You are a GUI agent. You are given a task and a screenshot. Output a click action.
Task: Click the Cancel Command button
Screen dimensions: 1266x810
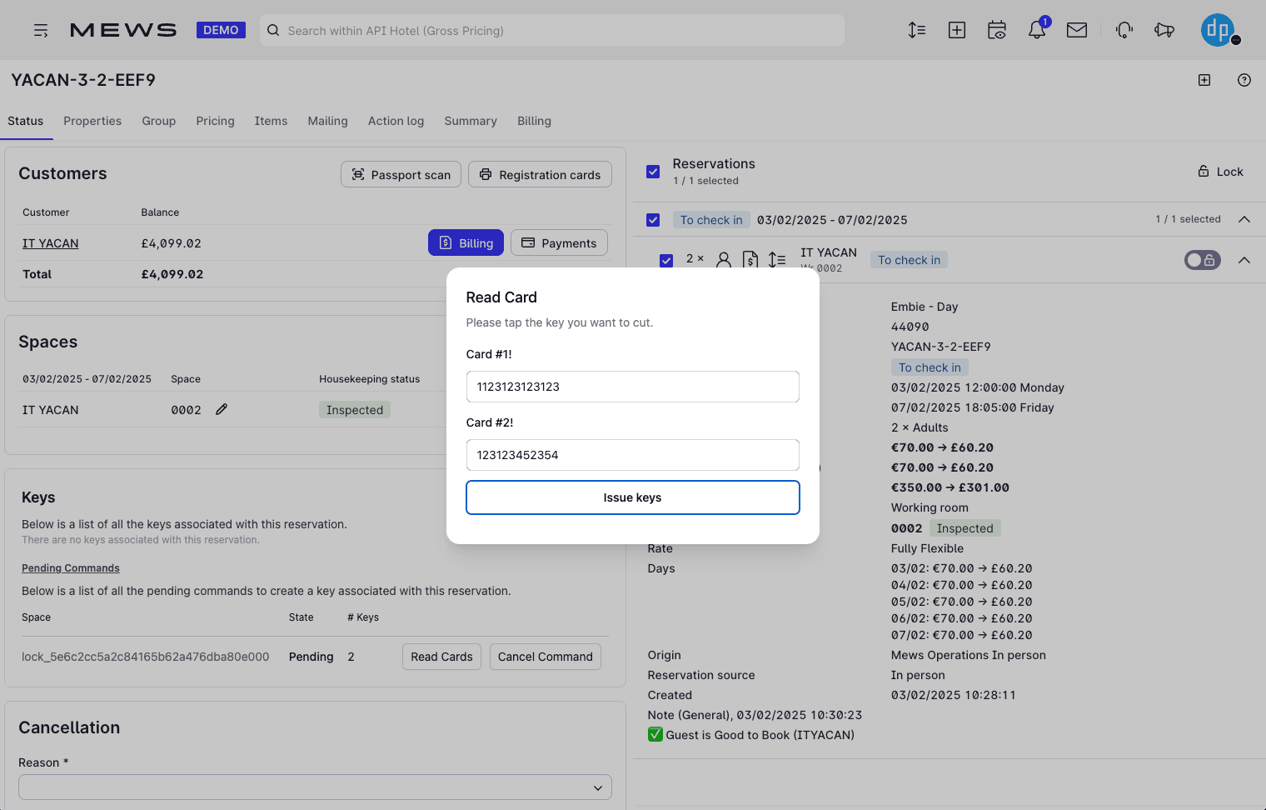545,657
